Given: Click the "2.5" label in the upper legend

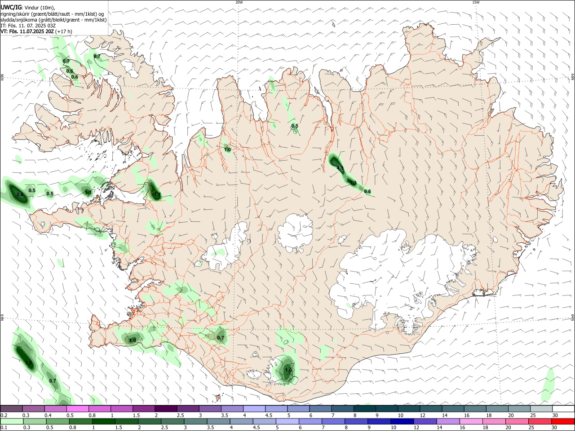Looking at the screenshot, I should click(181, 415).
